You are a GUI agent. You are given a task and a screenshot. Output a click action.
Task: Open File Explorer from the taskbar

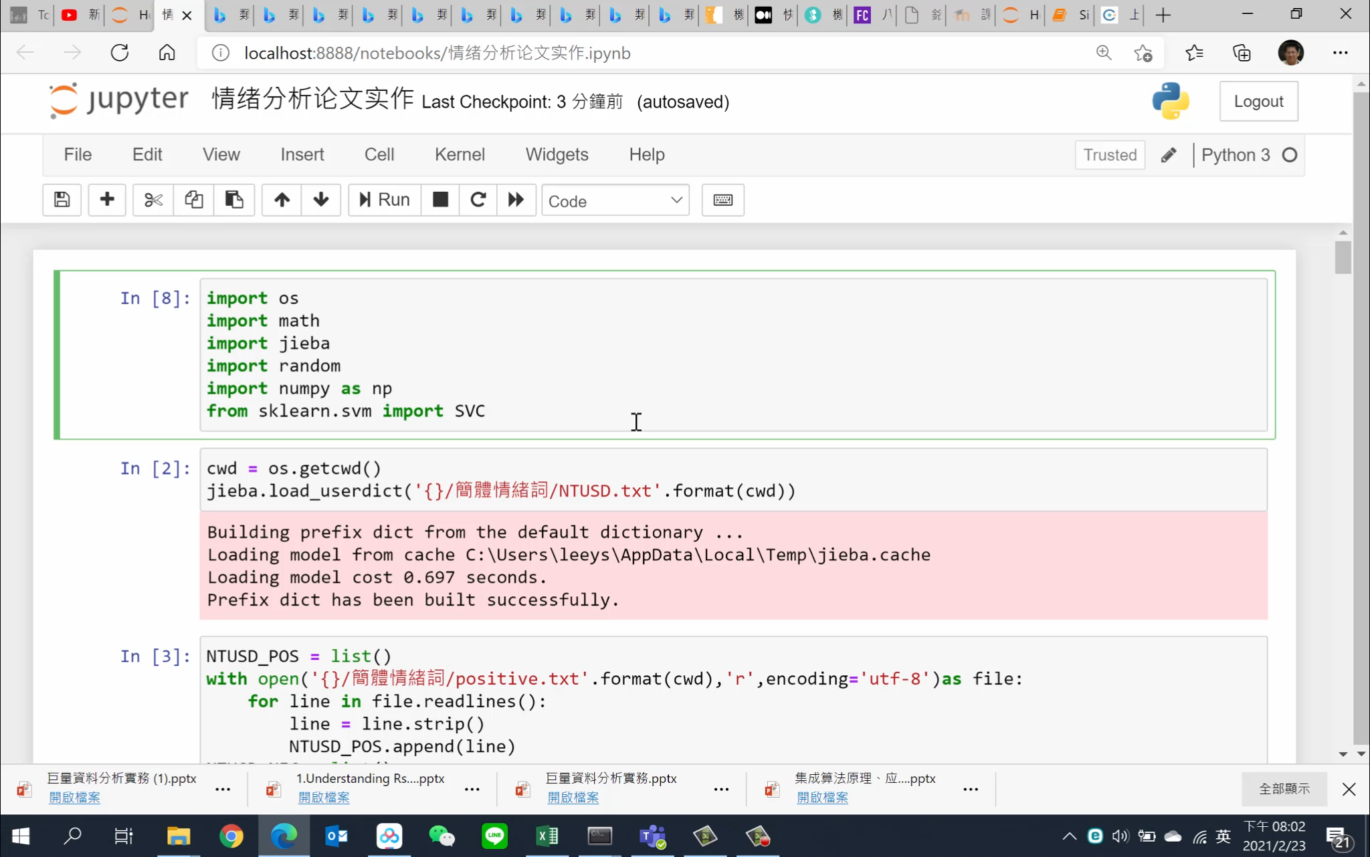click(x=178, y=836)
